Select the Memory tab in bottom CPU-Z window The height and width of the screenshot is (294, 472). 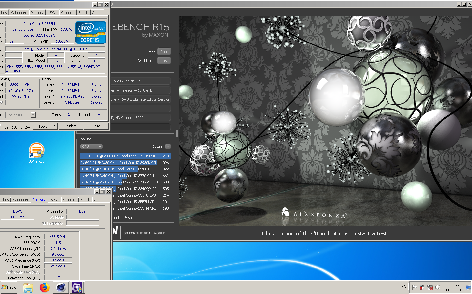pos(39,199)
